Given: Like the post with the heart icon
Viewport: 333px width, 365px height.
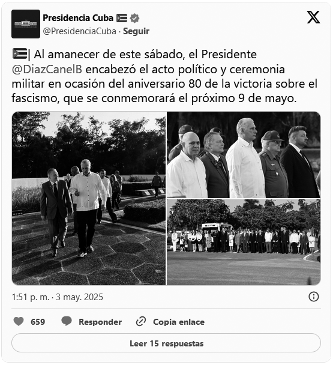Looking at the screenshot, I should point(19,321).
